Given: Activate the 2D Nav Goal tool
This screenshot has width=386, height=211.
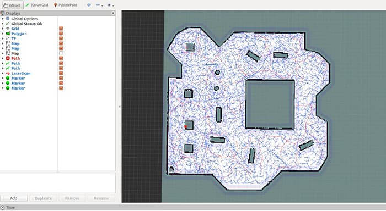Looking at the screenshot, I should click(37, 5).
